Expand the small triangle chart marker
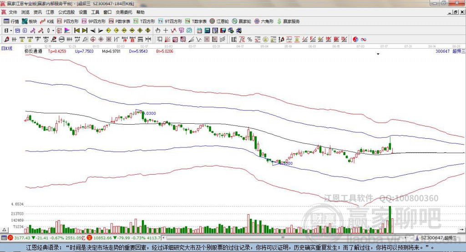Image resolution: width=466 pixels, height=252 pixels. coord(378,54)
